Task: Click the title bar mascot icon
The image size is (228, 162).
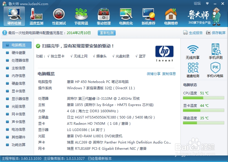Action: pos(4,4)
